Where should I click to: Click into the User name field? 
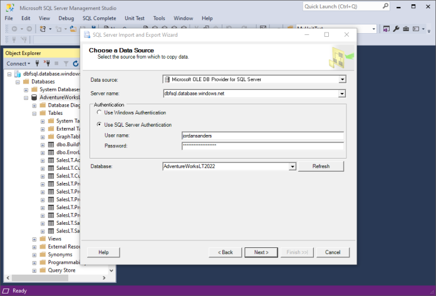[x=262, y=135]
